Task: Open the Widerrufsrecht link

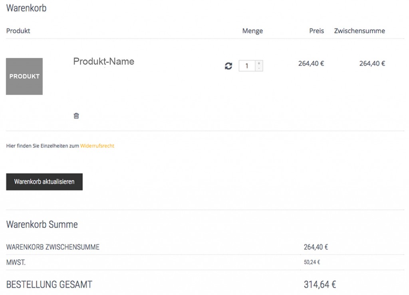Action: (97, 146)
